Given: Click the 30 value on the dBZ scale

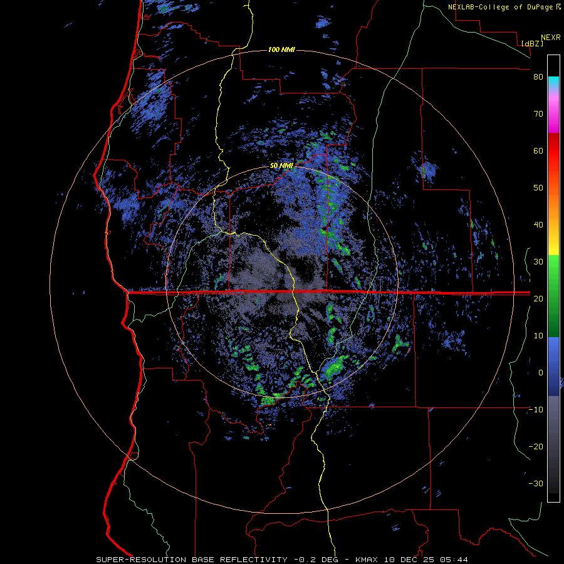Looking at the screenshot, I should pyautogui.click(x=538, y=261).
